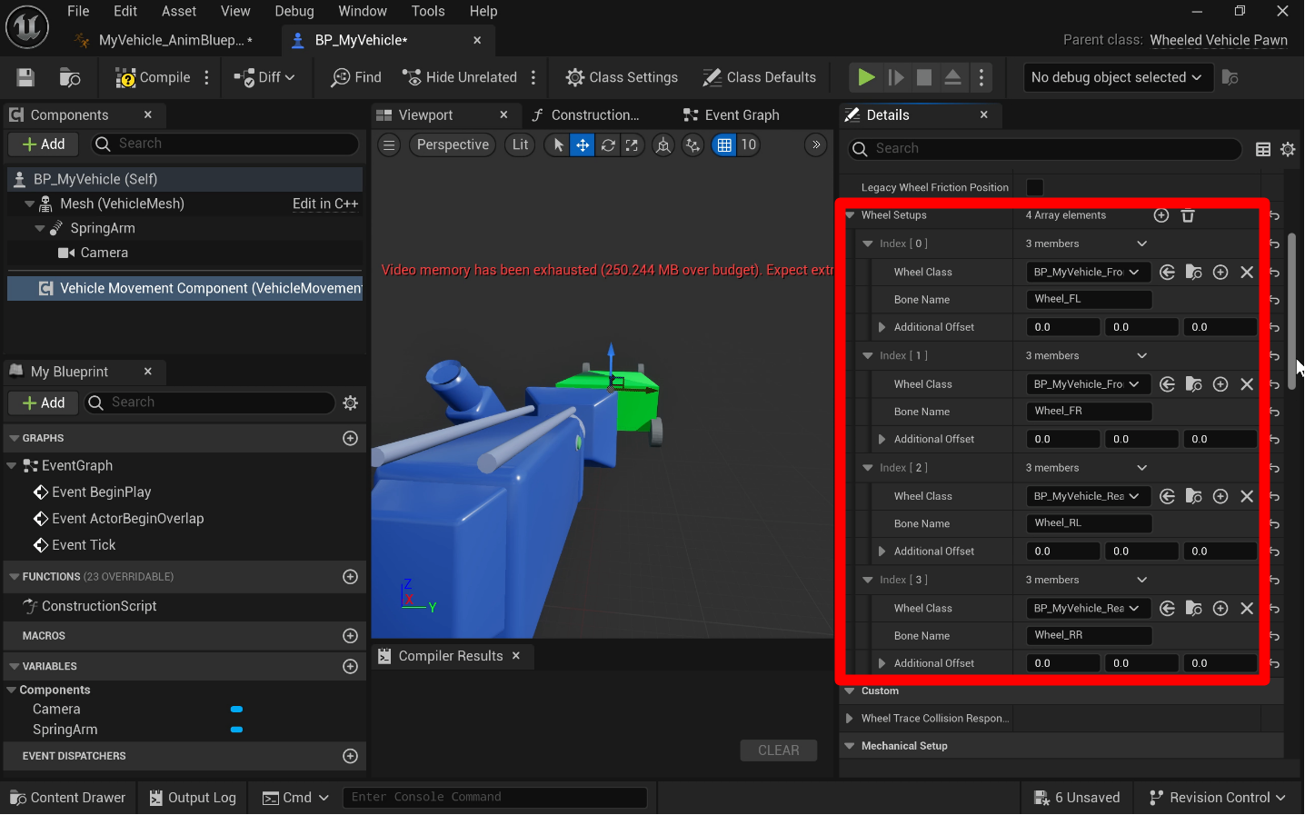1305x815 pixels.
Task: Click the Components panel search field
Action: click(224, 144)
